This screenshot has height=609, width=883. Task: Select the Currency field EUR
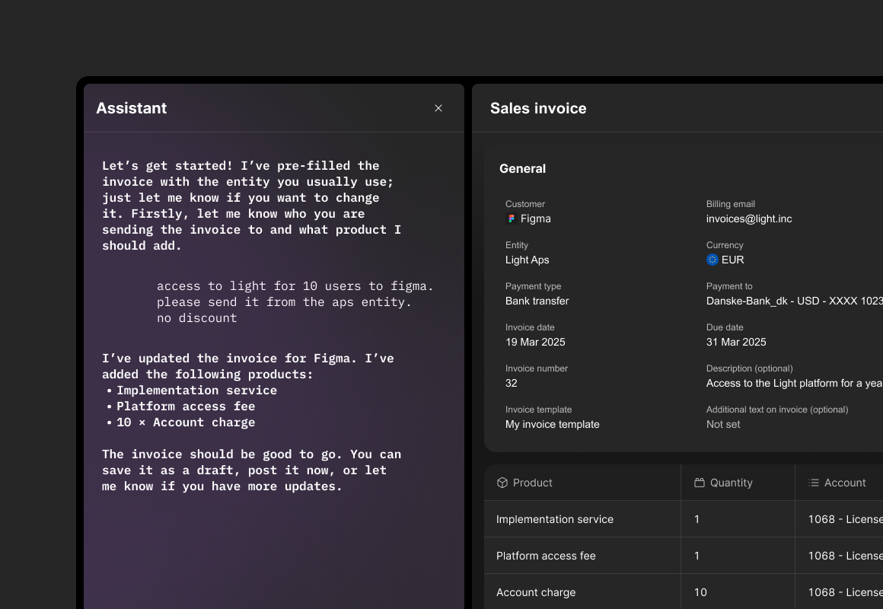click(732, 260)
